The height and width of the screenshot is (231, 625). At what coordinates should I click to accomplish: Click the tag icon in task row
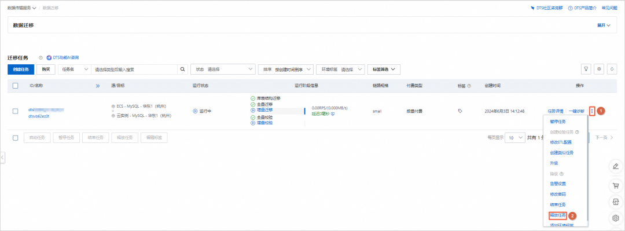tap(460, 111)
